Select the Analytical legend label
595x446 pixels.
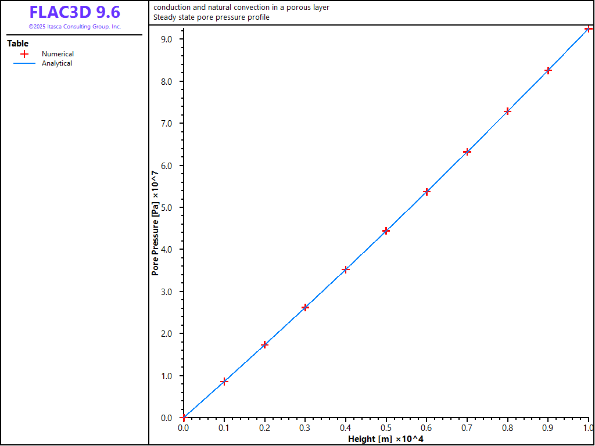57,64
